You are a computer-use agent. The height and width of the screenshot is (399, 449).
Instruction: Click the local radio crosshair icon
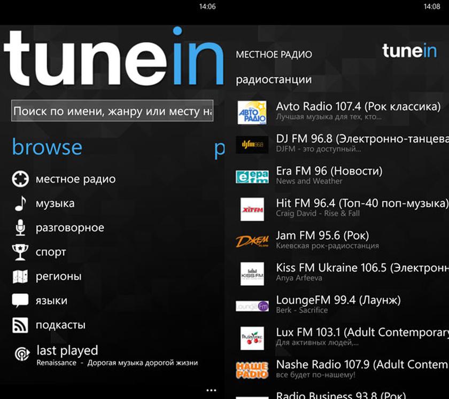(20, 179)
